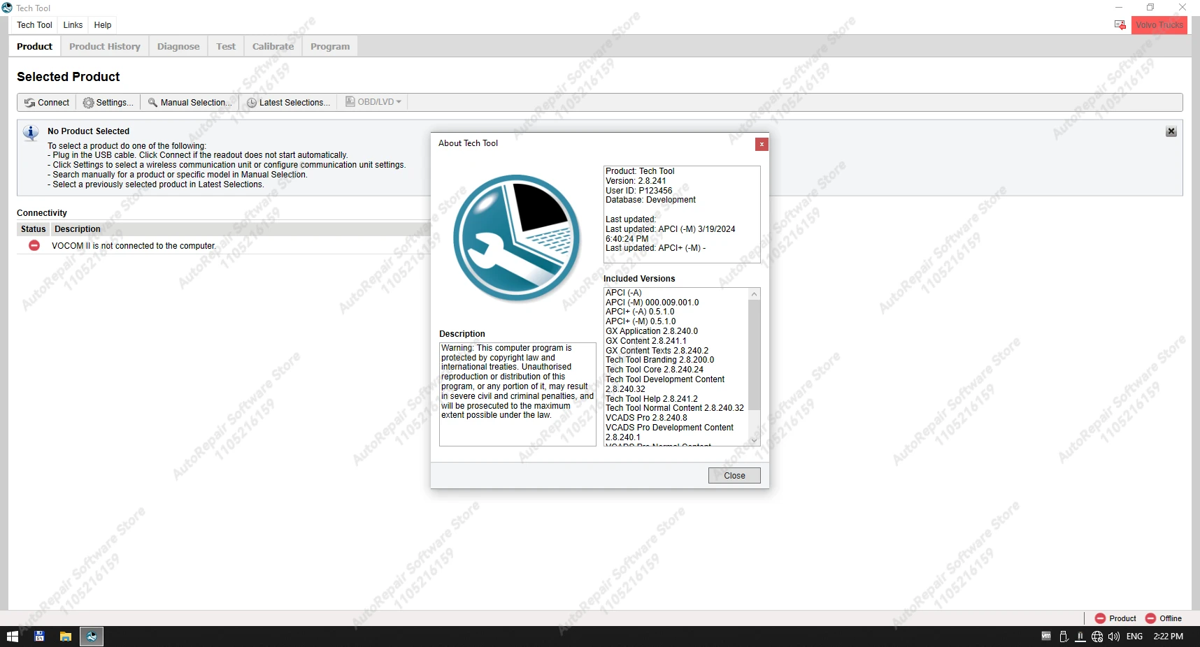Click the 2:22 PM system clock
The width and height of the screenshot is (1200, 647).
click(x=1168, y=637)
